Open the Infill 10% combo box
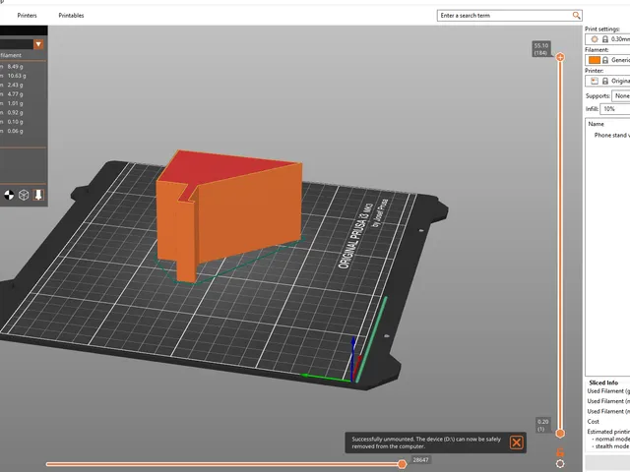 (x=615, y=109)
